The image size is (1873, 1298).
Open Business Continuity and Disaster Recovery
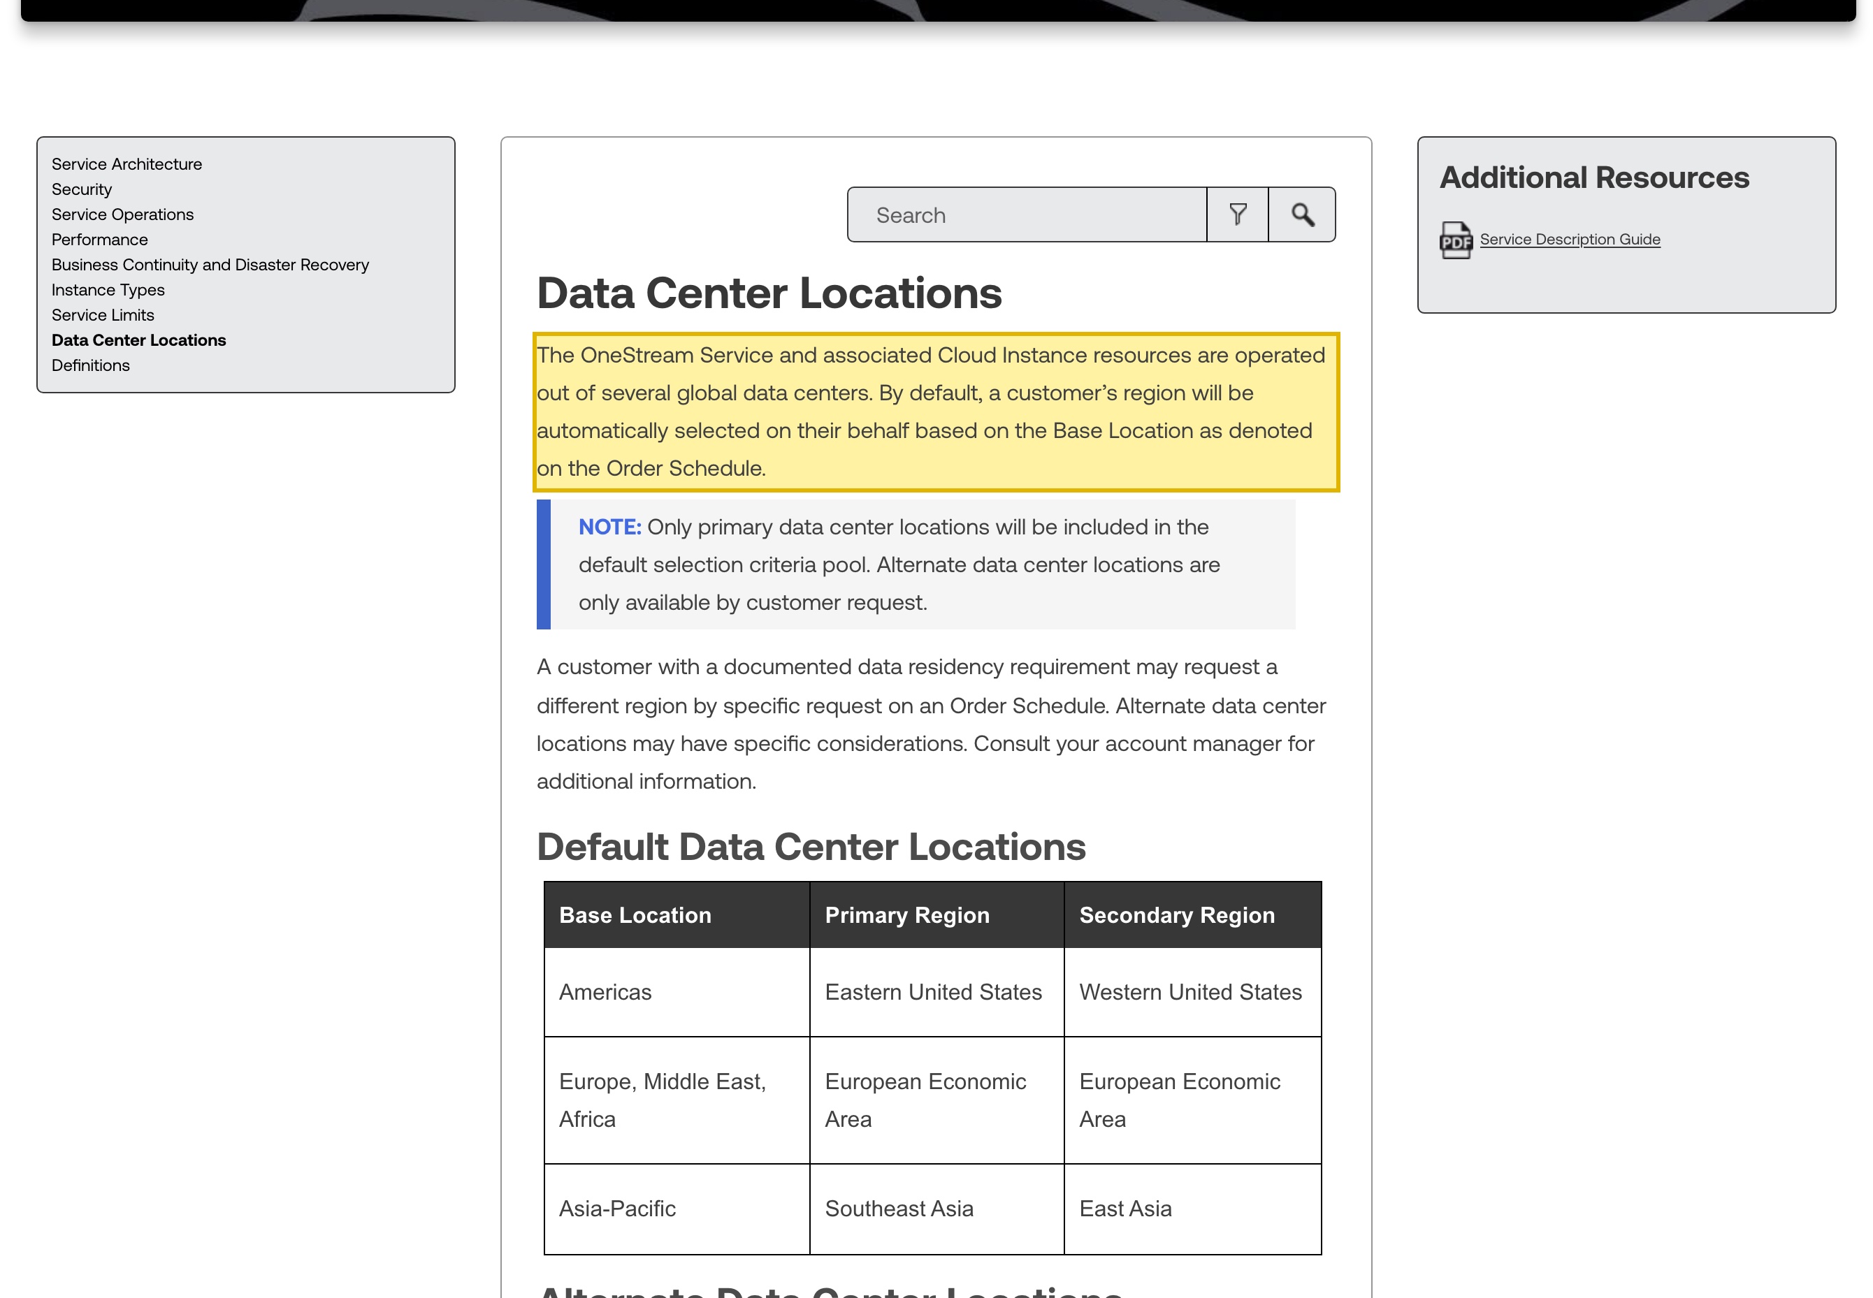pyautogui.click(x=211, y=265)
